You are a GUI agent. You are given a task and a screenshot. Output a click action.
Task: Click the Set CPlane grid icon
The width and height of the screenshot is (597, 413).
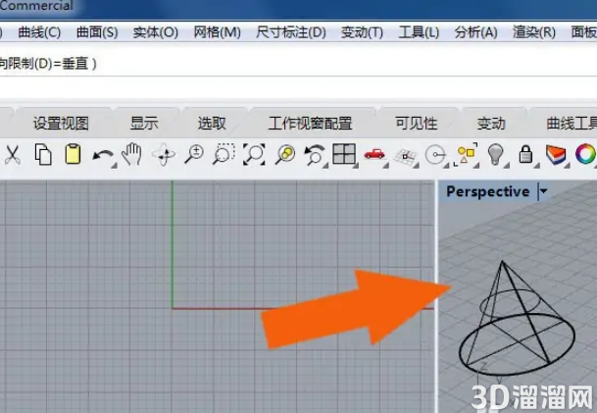click(406, 156)
